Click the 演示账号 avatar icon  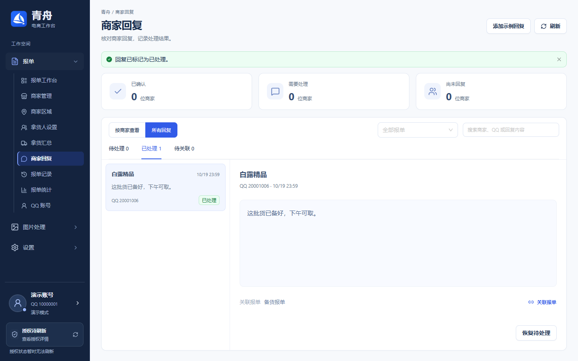(x=18, y=303)
